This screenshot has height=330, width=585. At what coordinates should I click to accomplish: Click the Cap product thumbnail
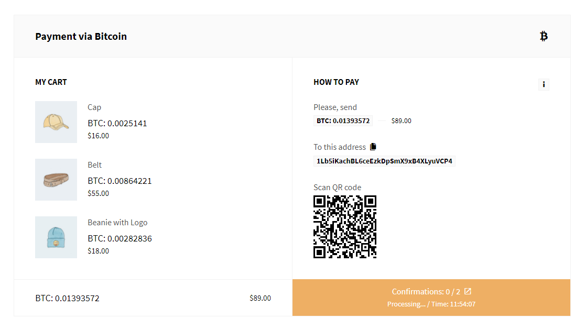click(x=56, y=122)
